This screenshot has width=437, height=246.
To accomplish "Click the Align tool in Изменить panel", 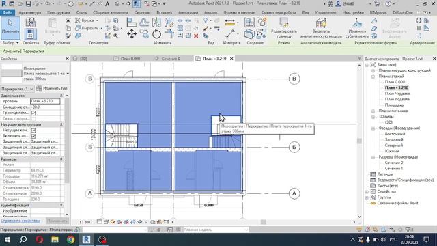I will pyautogui.click(x=131, y=22).
